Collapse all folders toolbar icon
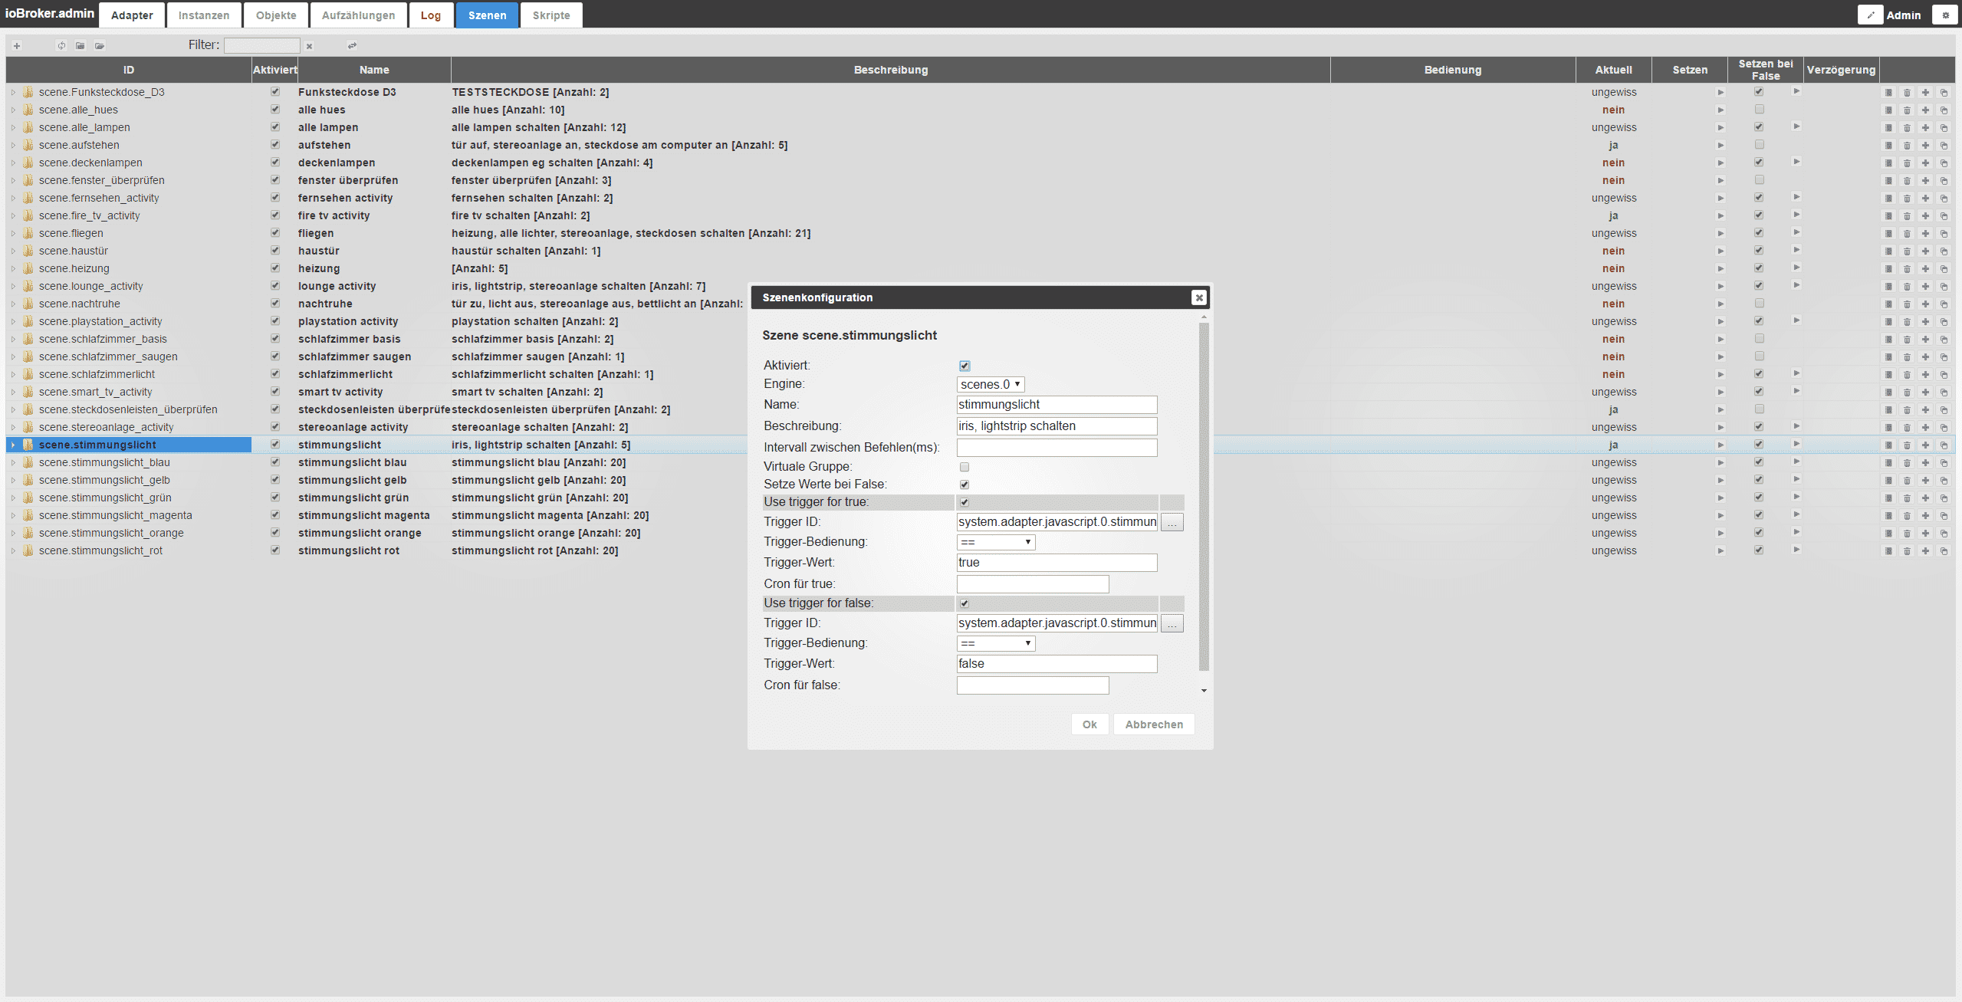Image resolution: width=1962 pixels, height=1002 pixels. coord(81,46)
